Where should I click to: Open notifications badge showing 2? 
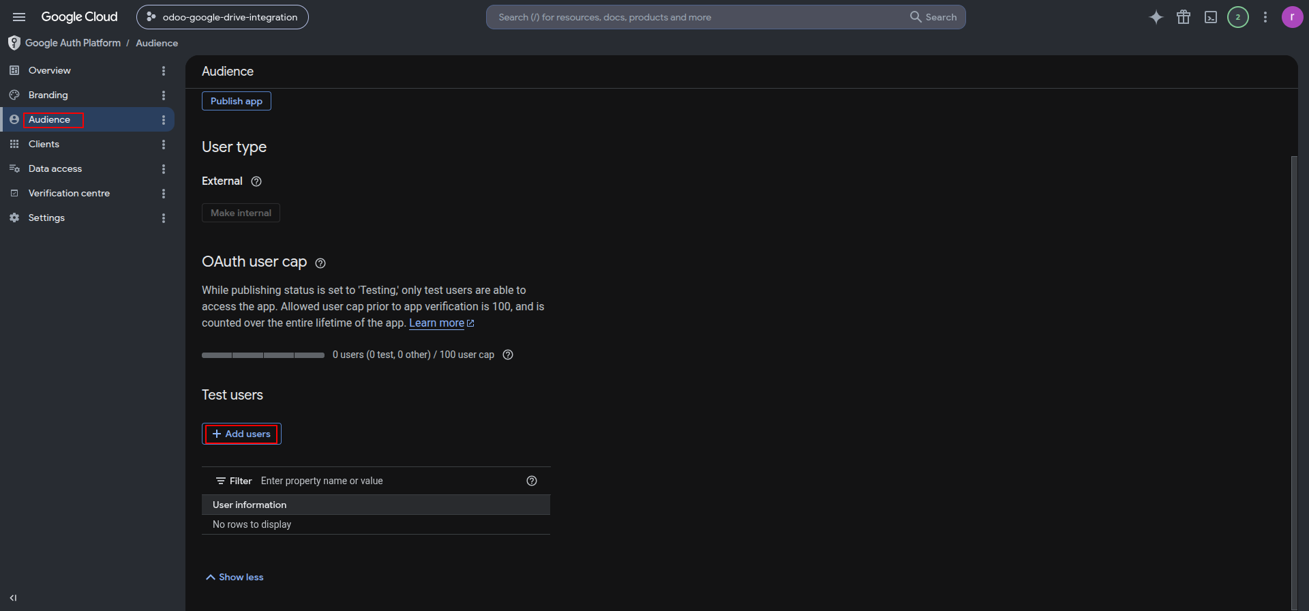1238,17
